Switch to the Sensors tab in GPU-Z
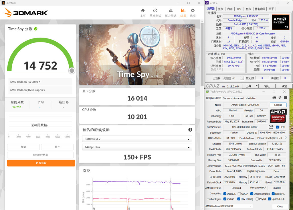 pyautogui.click(x=227, y=98)
